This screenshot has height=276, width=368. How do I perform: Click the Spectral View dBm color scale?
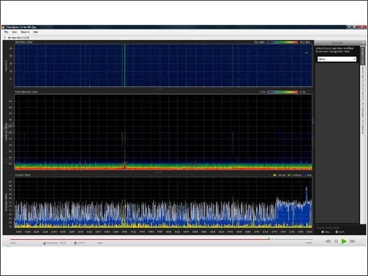tap(282, 42)
